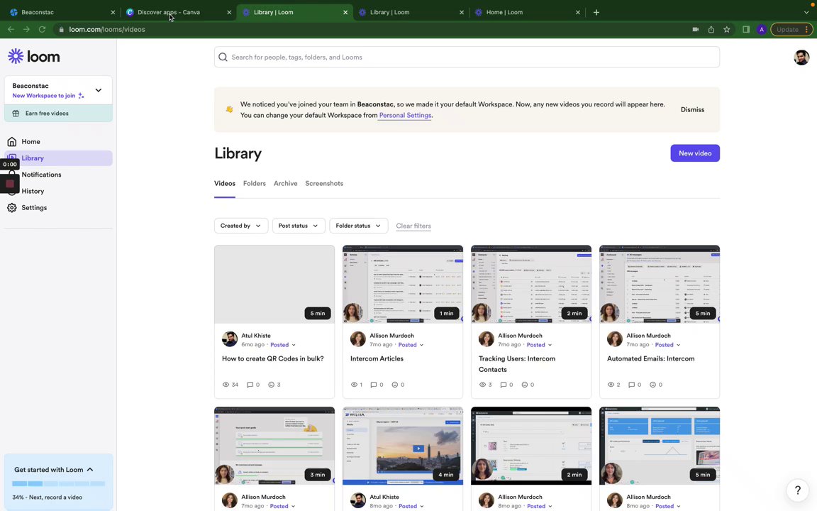
Task: Open the Posted dropdown on Tracking Users card
Action: pyautogui.click(x=539, y=345)
